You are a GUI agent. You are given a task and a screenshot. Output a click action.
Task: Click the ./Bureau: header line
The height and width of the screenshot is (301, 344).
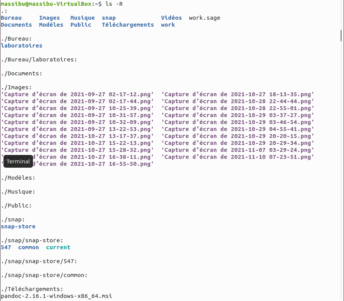16,39
